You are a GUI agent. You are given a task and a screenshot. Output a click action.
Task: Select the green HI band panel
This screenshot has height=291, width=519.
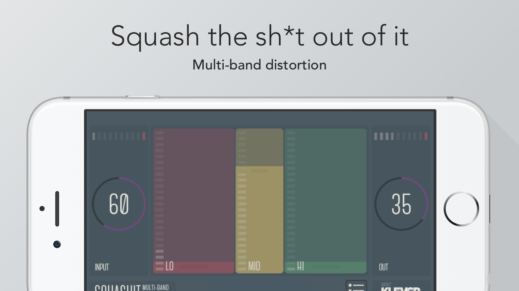(x=325, y=194)
